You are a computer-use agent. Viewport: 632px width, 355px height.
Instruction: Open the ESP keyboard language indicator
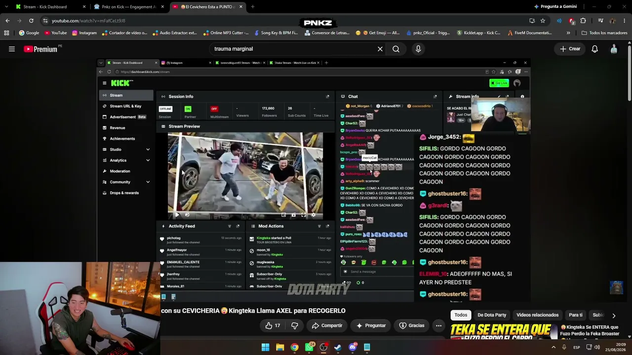(577, 348)
